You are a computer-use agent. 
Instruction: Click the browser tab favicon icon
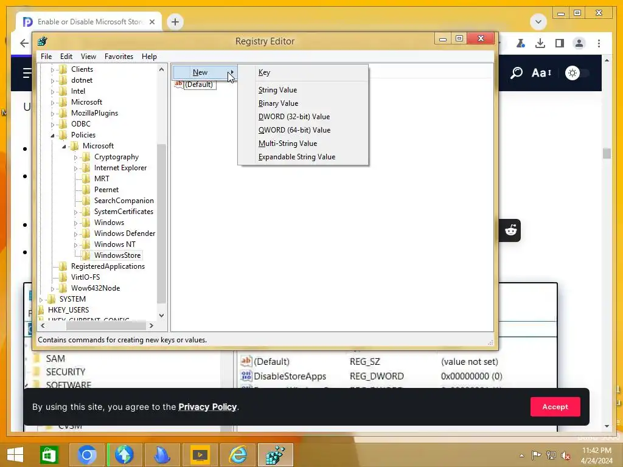click(x=27, y=22)
